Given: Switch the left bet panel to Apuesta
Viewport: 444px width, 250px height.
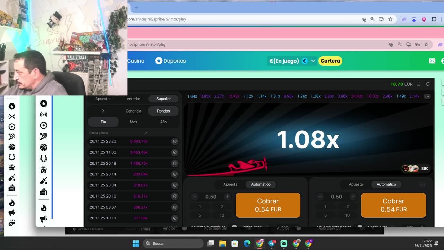Looking at the screenshot, I should point(230,184).
